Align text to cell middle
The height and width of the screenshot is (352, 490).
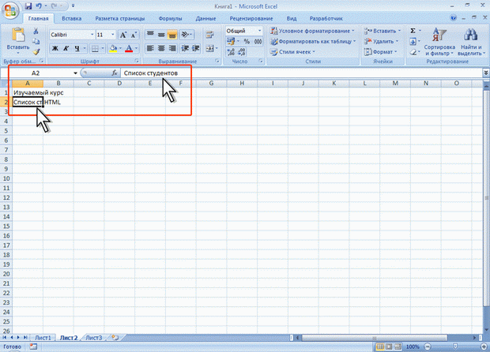[x=161, y=34]
